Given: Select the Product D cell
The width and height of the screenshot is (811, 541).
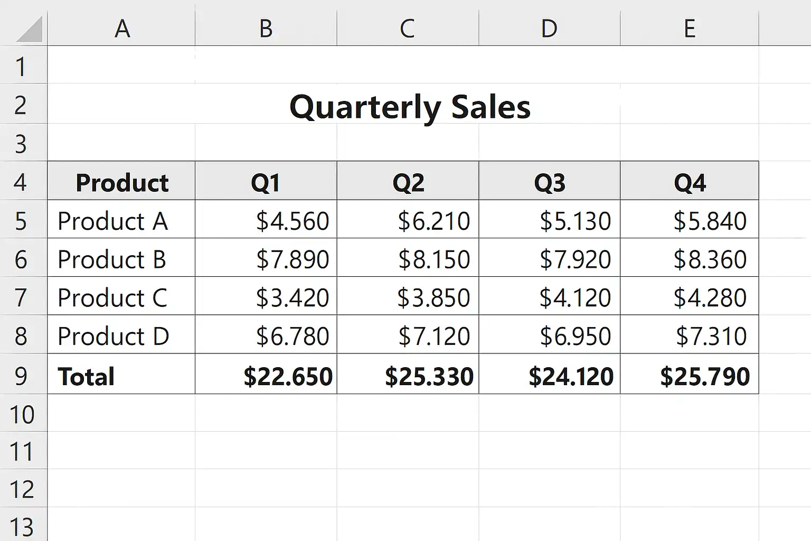Looking at the screenshot, I should click(x=113, y=336).
